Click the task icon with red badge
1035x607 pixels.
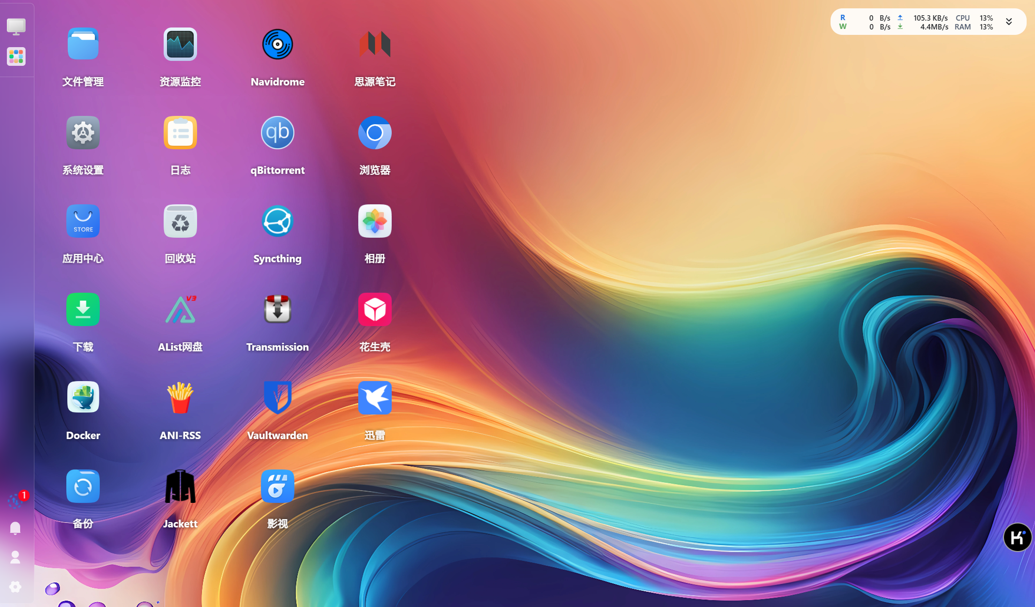[x=16, y=501]
